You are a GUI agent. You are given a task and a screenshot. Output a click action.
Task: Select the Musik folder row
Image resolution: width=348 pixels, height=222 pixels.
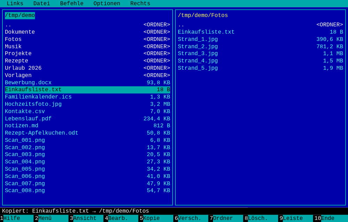click(87, 46)
